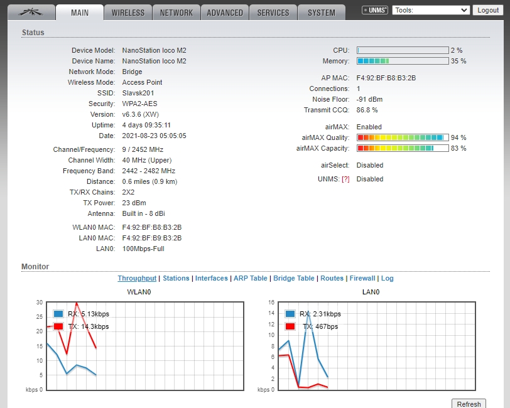
Task: Click the WLAN0 throughput graph
Action: [x=145, y=346]
